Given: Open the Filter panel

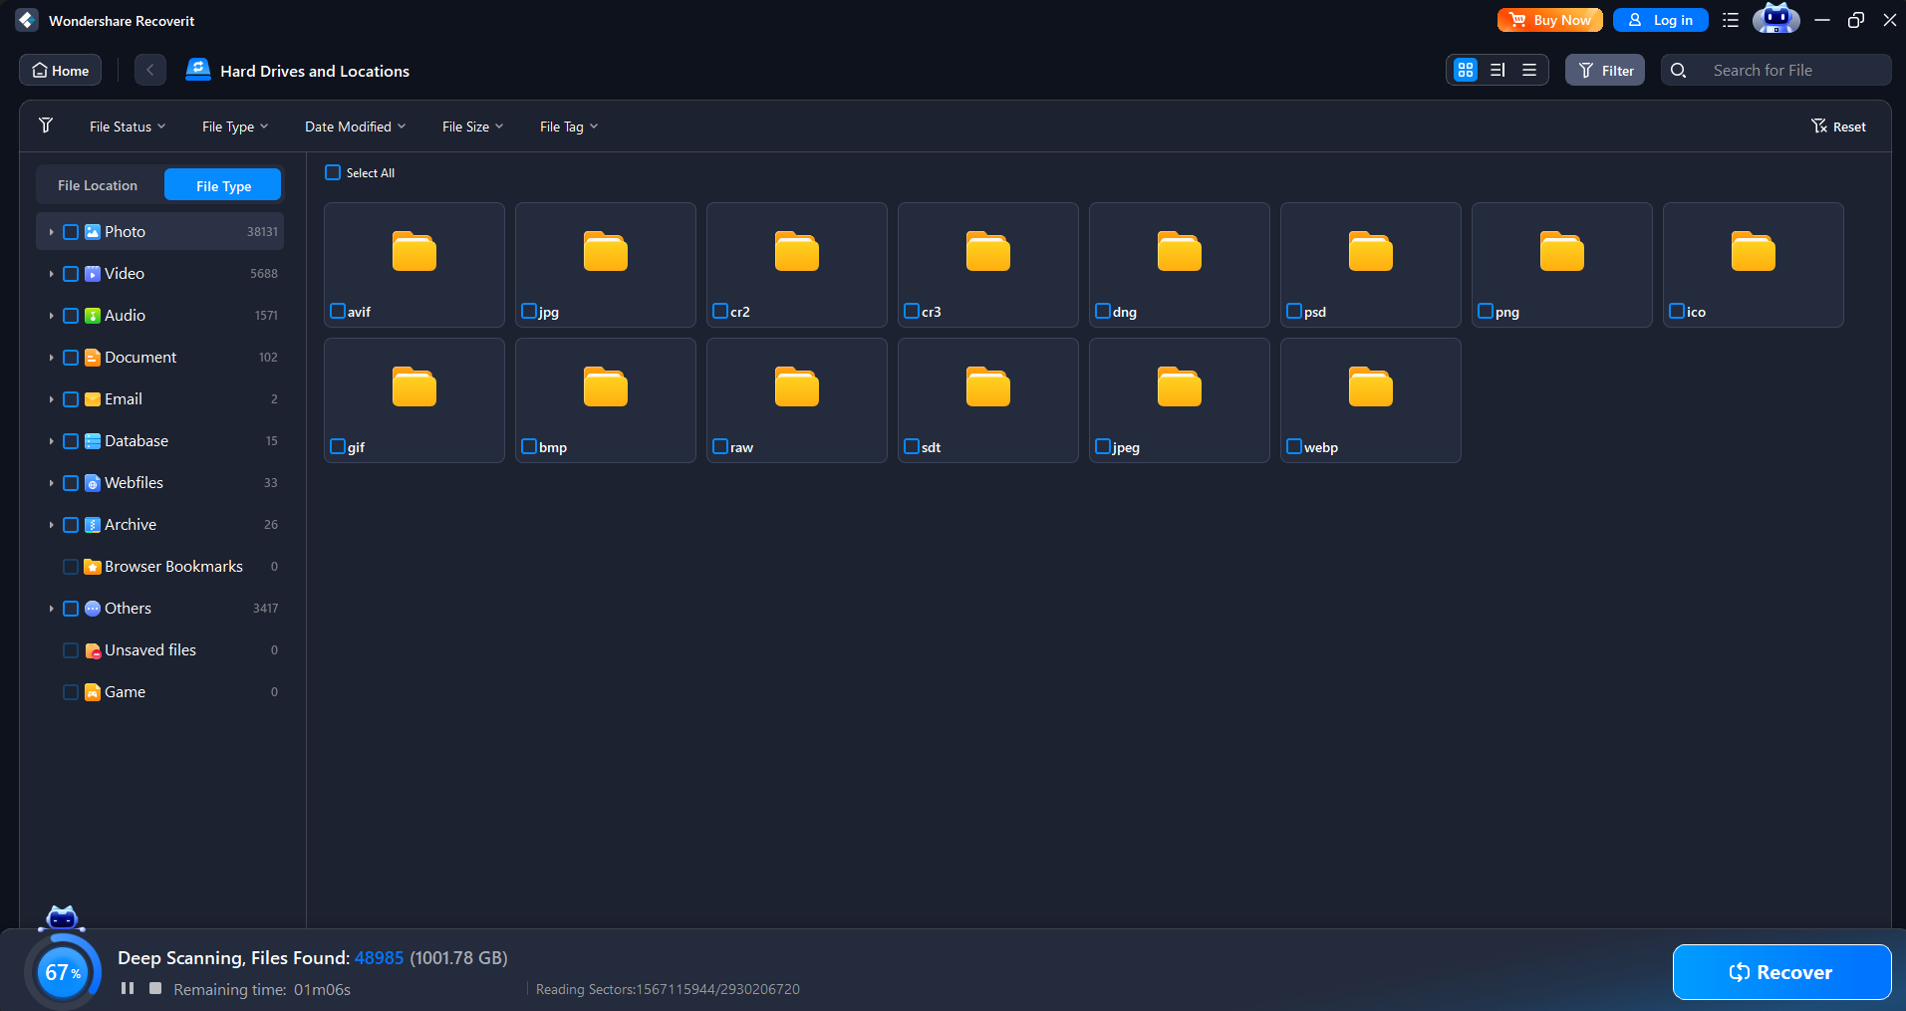Looking at the screenshot, I should click(x=1604, y=70).
